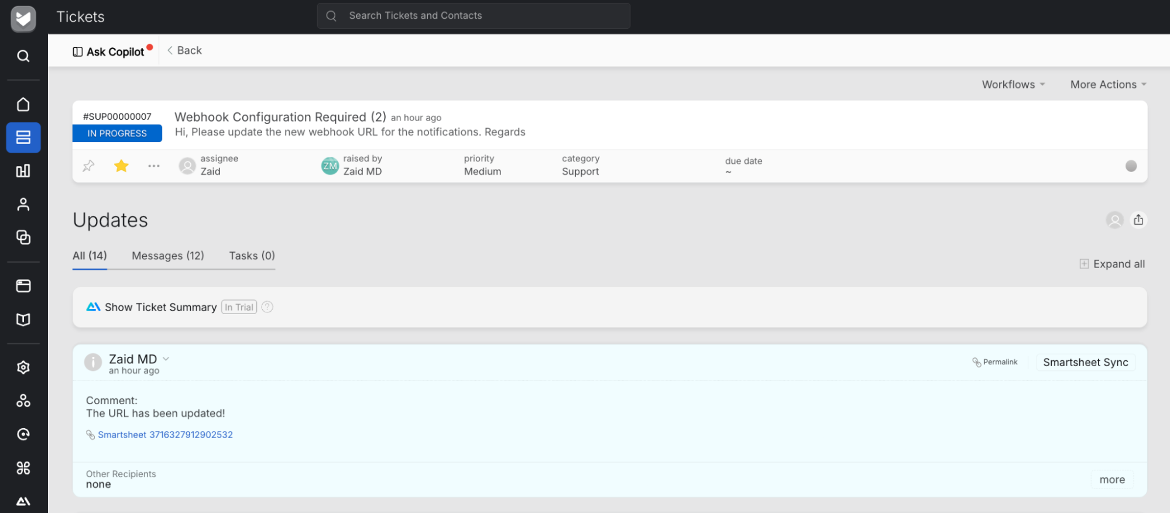The image size is (1170, 513).
Task: Open the three-dots ticket options menu
Action: click(x=154, y=166)
